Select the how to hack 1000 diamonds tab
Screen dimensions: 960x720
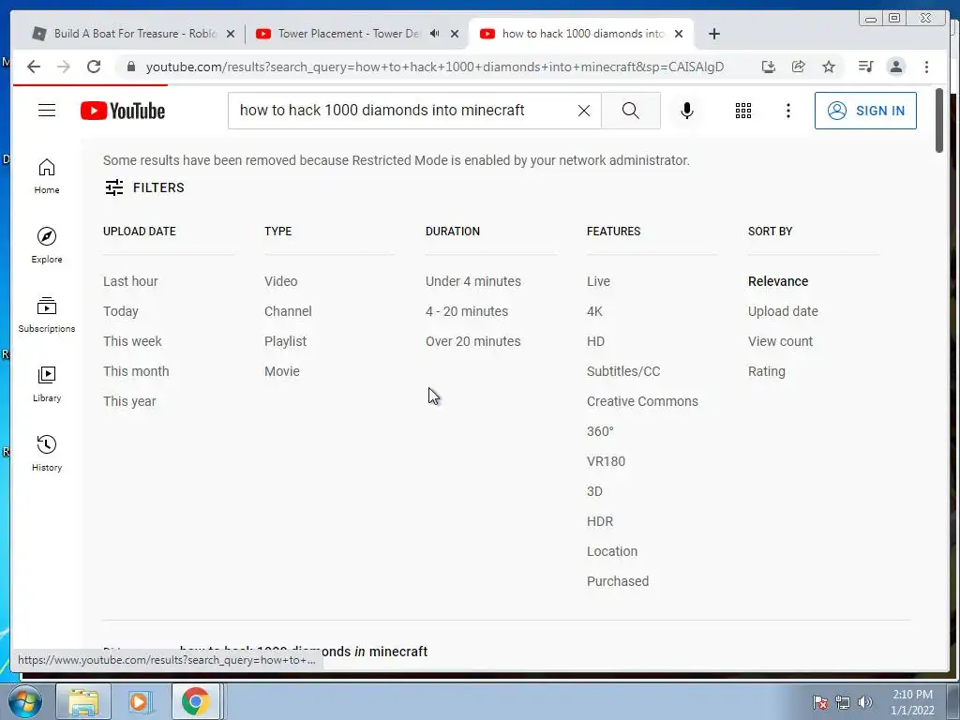(581, 34)
